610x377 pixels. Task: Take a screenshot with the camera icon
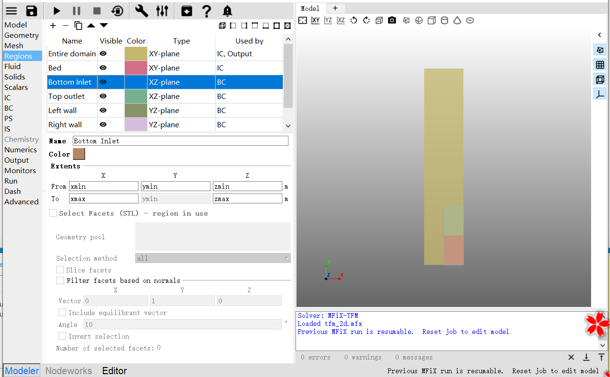pyautogui.click(x=392, y=20)
